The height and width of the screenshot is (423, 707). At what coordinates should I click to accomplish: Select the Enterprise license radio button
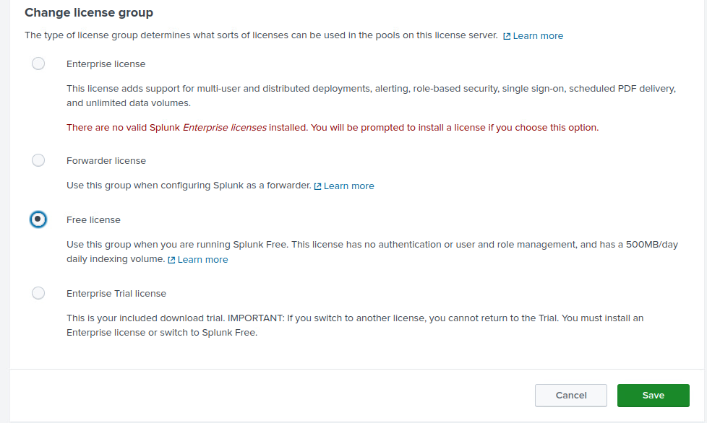tap(38, 64)
